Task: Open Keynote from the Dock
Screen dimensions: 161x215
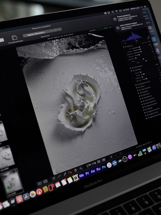Action: tap(145, 151)
